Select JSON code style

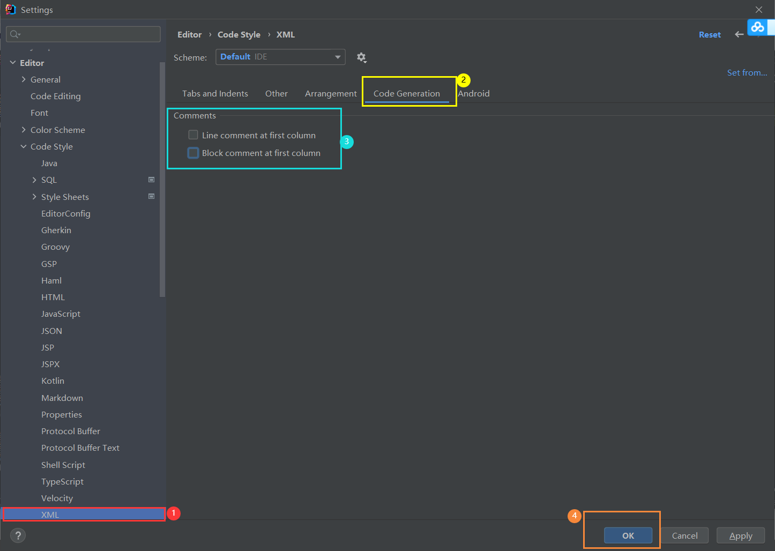[x=52, y=331]
